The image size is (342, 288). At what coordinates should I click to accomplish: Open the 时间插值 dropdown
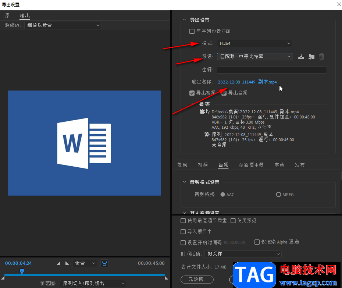[x=243, y=254]
